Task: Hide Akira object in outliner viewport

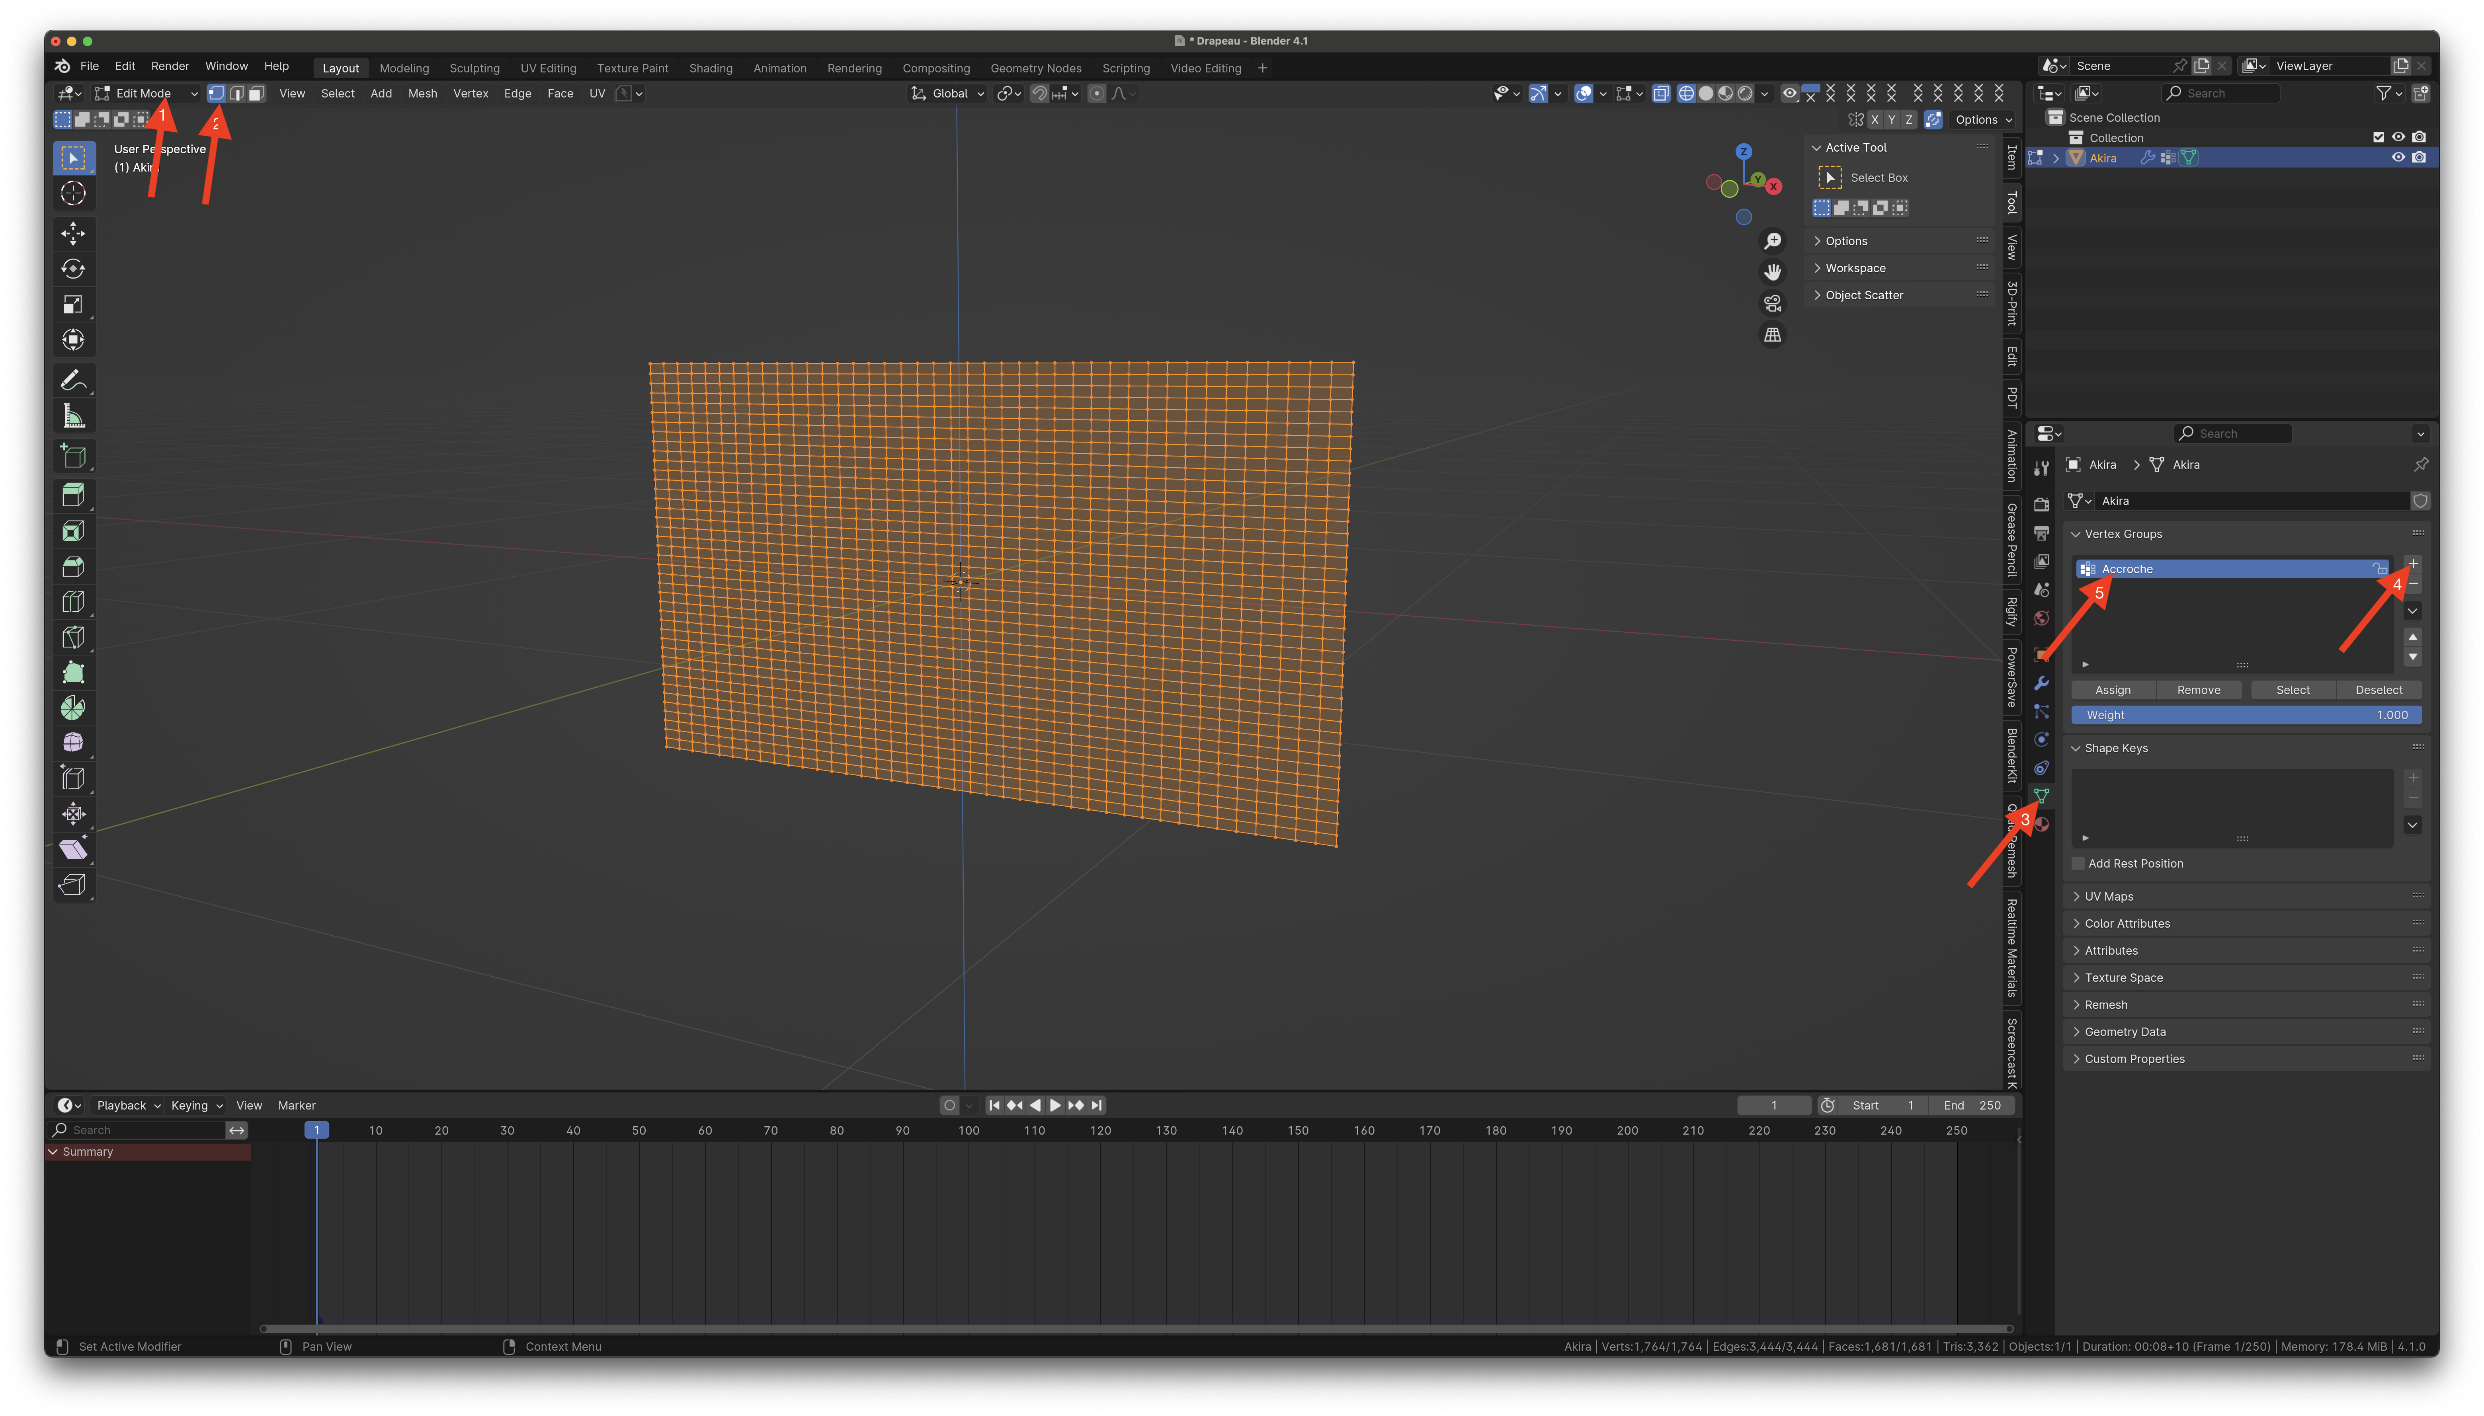Action: click(2398, 158)
